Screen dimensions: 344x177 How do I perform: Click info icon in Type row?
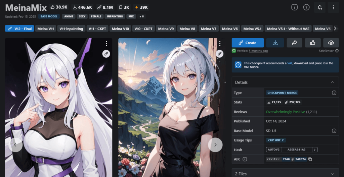point(334,93)
